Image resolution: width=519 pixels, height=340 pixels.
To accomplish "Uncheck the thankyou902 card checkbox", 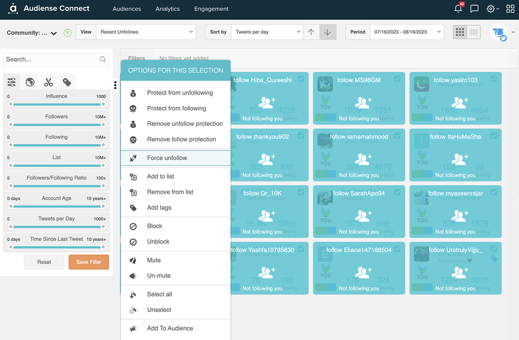I will pyautogui.click(x=301, y=135).
